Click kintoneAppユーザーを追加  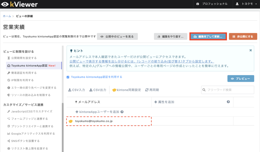coord(98,112)
